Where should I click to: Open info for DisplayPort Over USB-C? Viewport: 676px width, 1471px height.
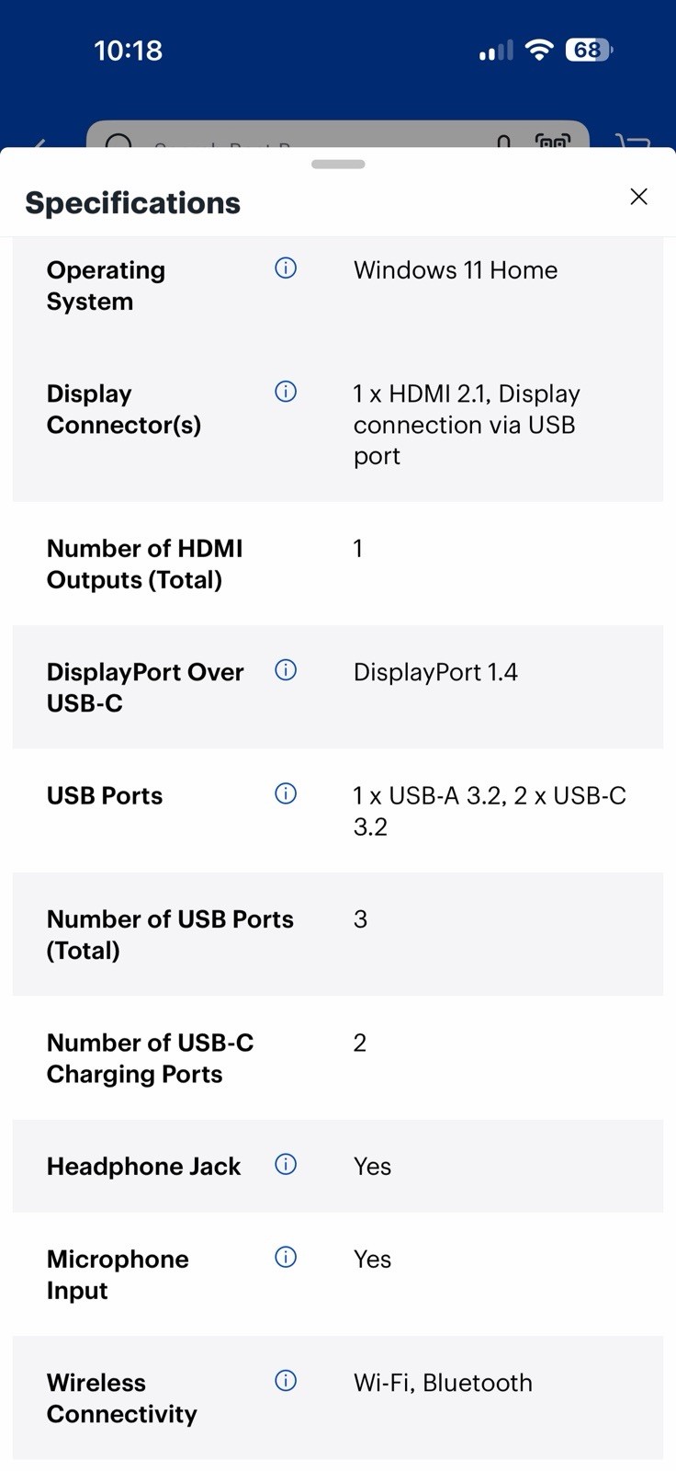(x=286, y=670)
